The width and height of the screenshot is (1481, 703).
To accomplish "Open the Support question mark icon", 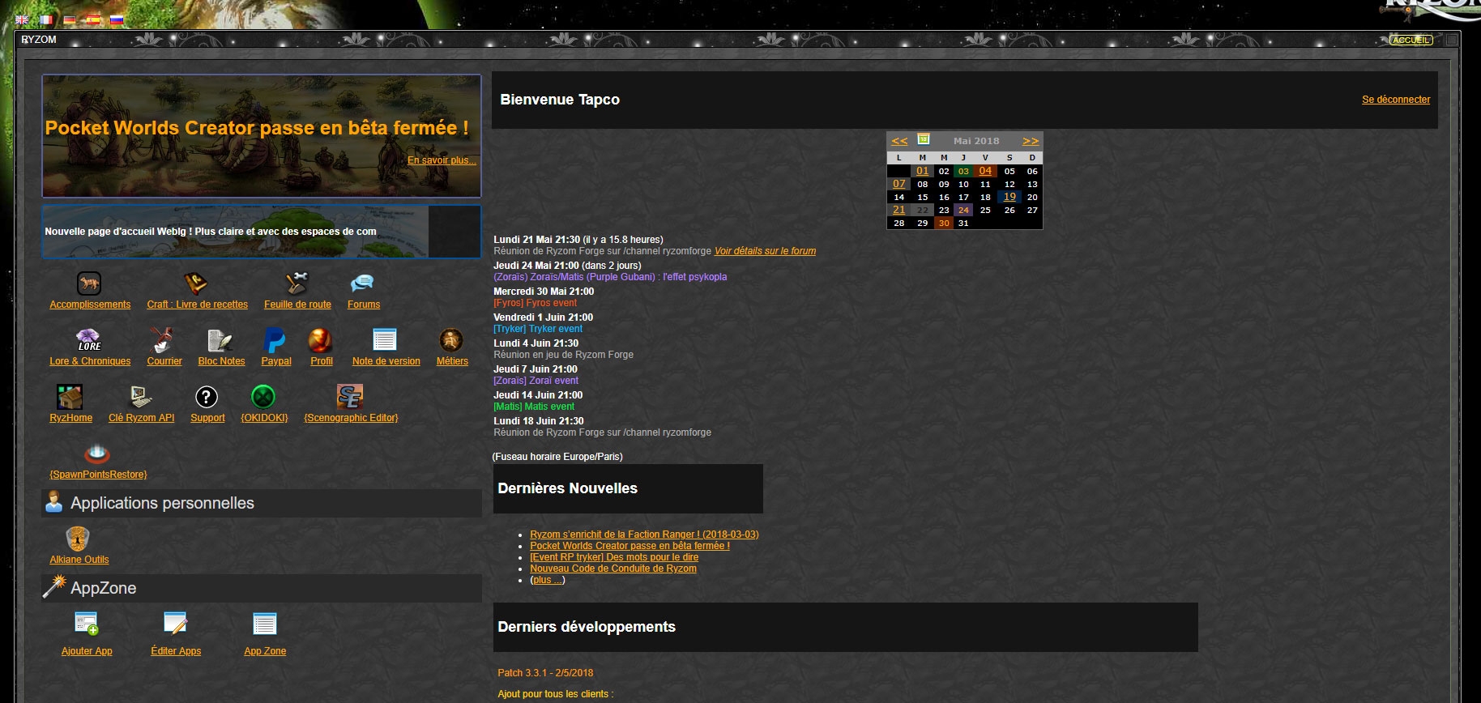I will click(207, 397).
